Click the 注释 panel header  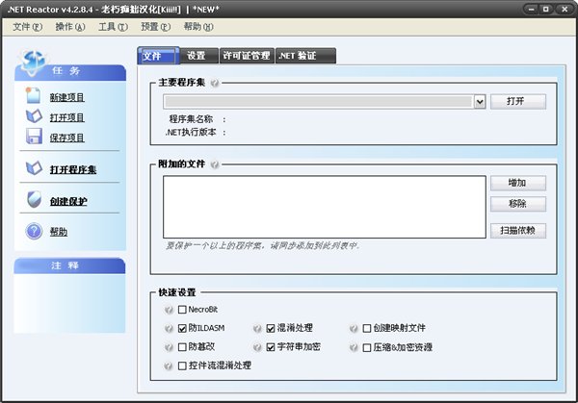pos(69,265)
